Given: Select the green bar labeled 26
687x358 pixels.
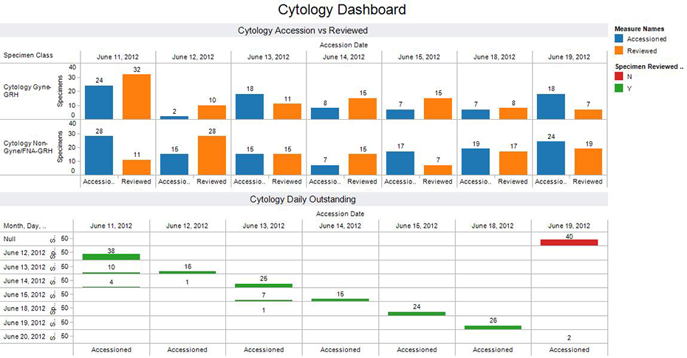Looking at the screenshot, I should 493,327.
